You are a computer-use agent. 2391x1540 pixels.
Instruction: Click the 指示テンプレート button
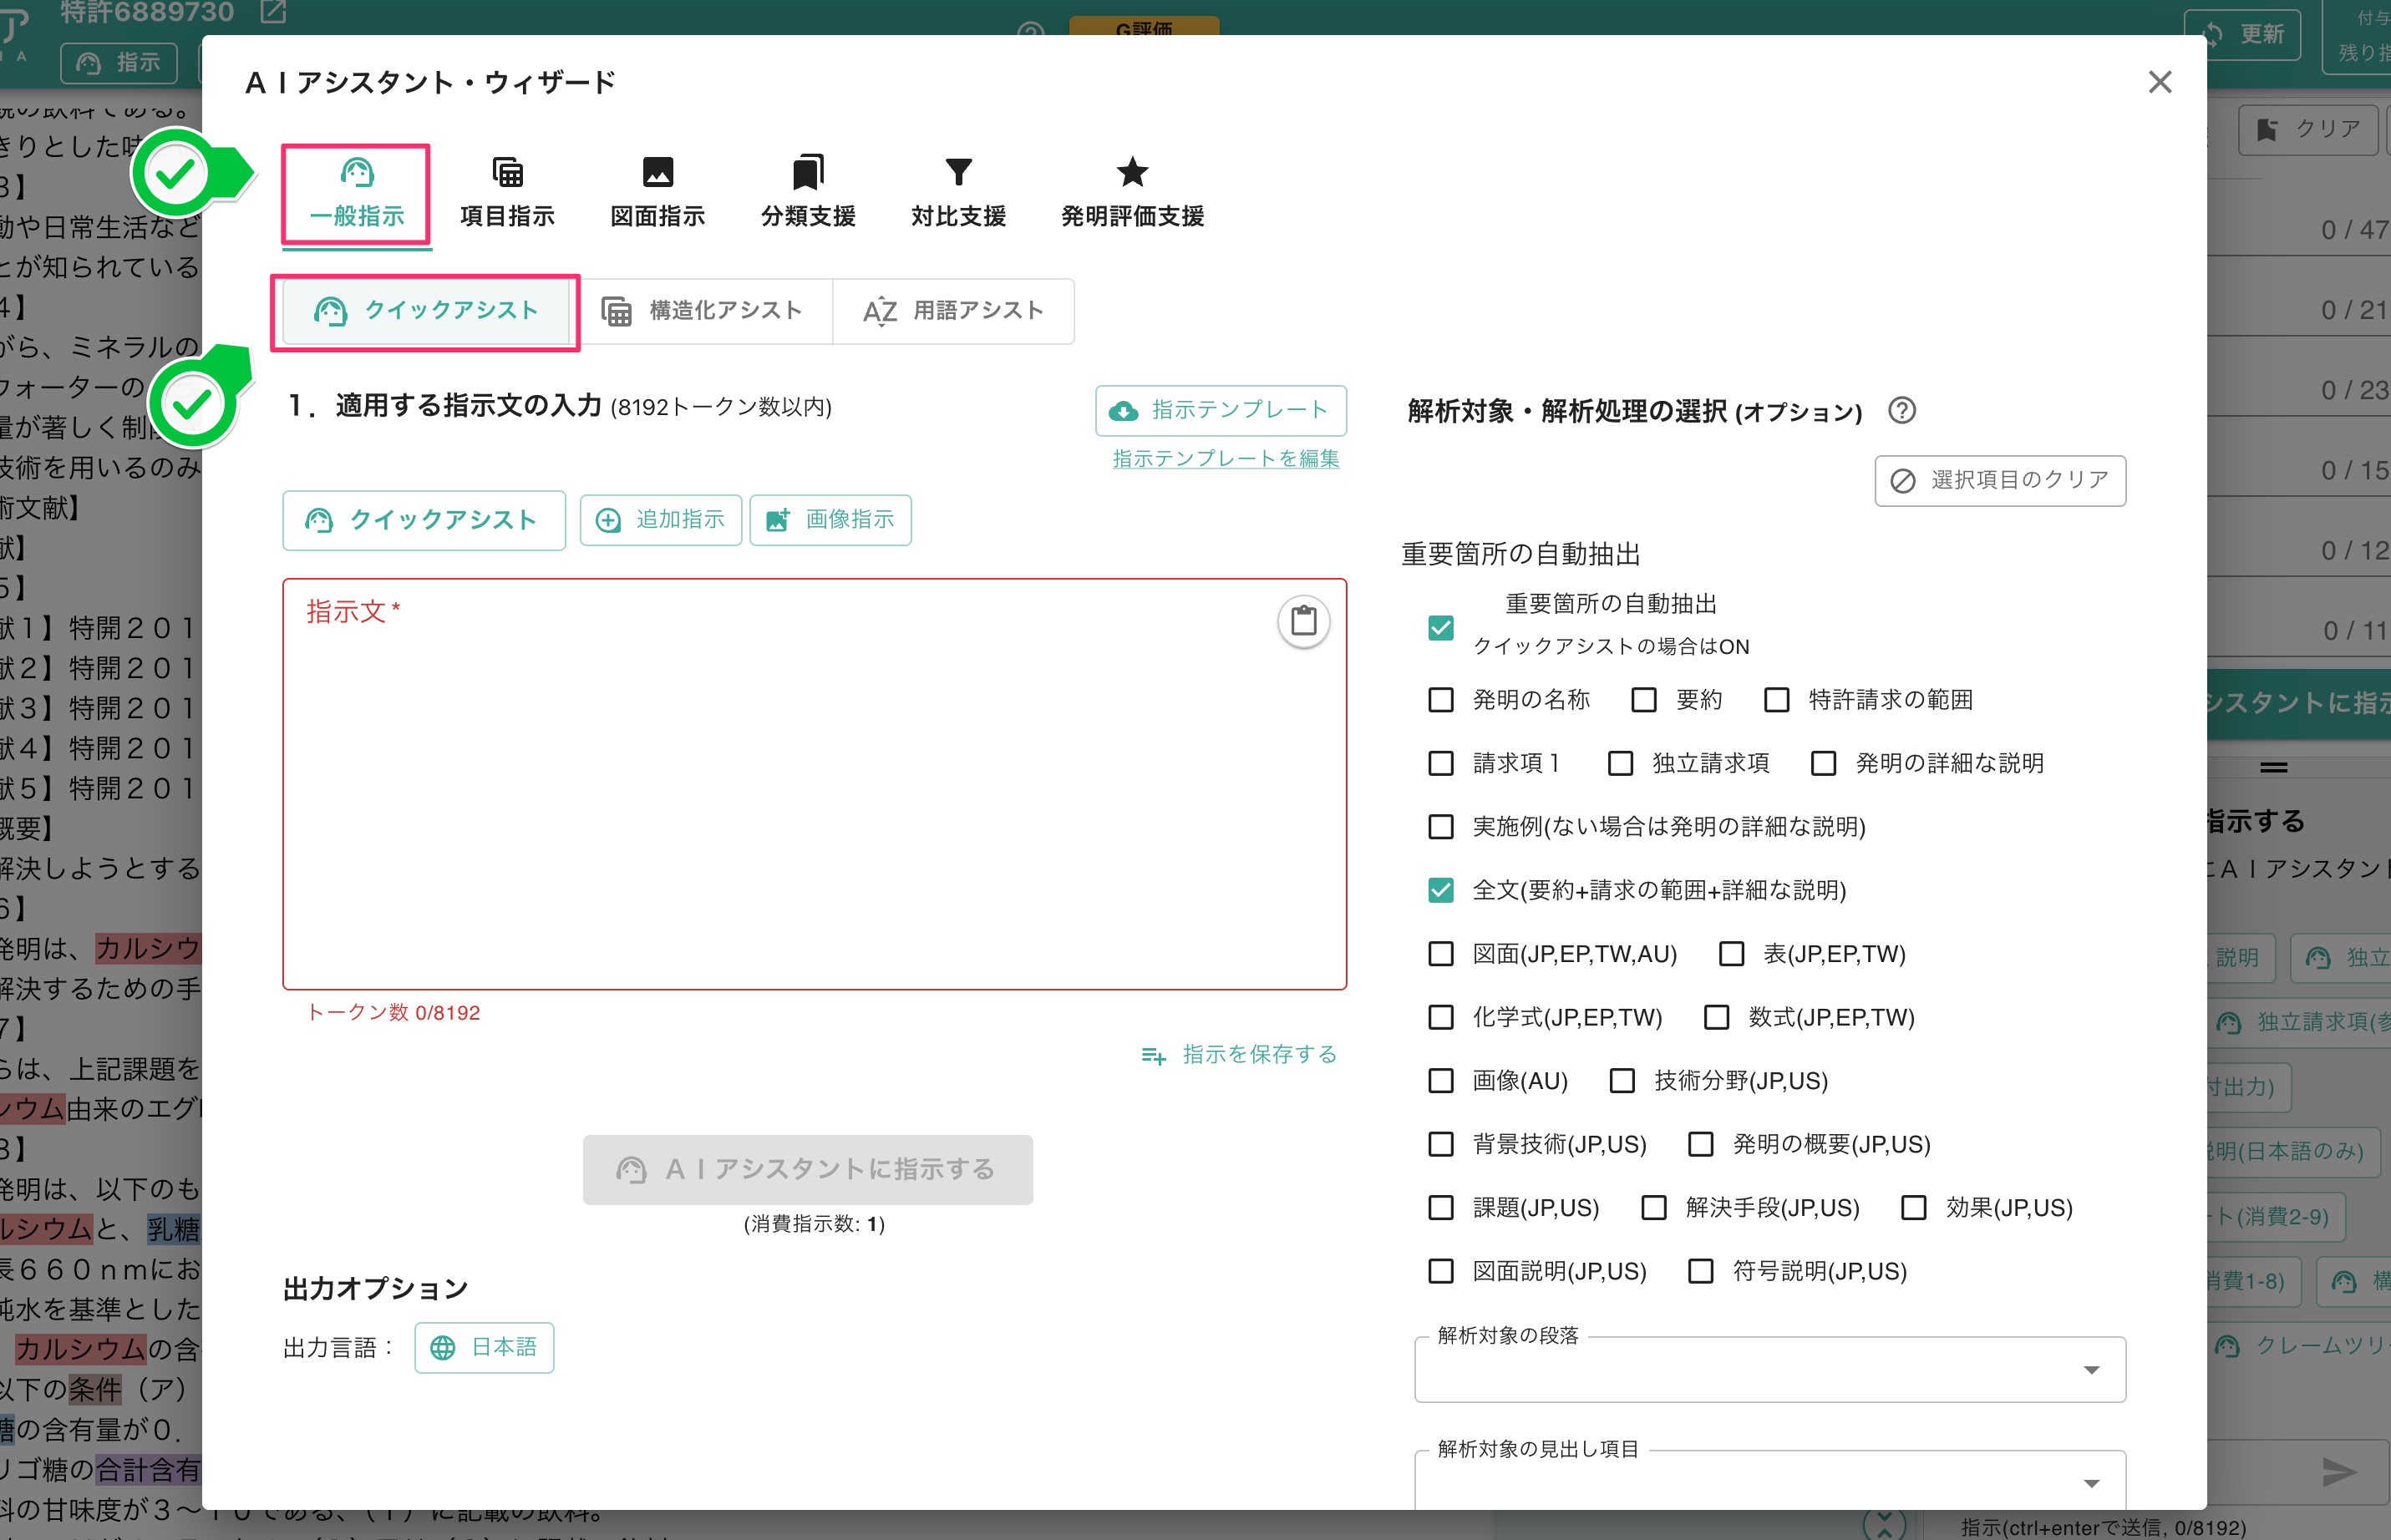click(1221, 410)
